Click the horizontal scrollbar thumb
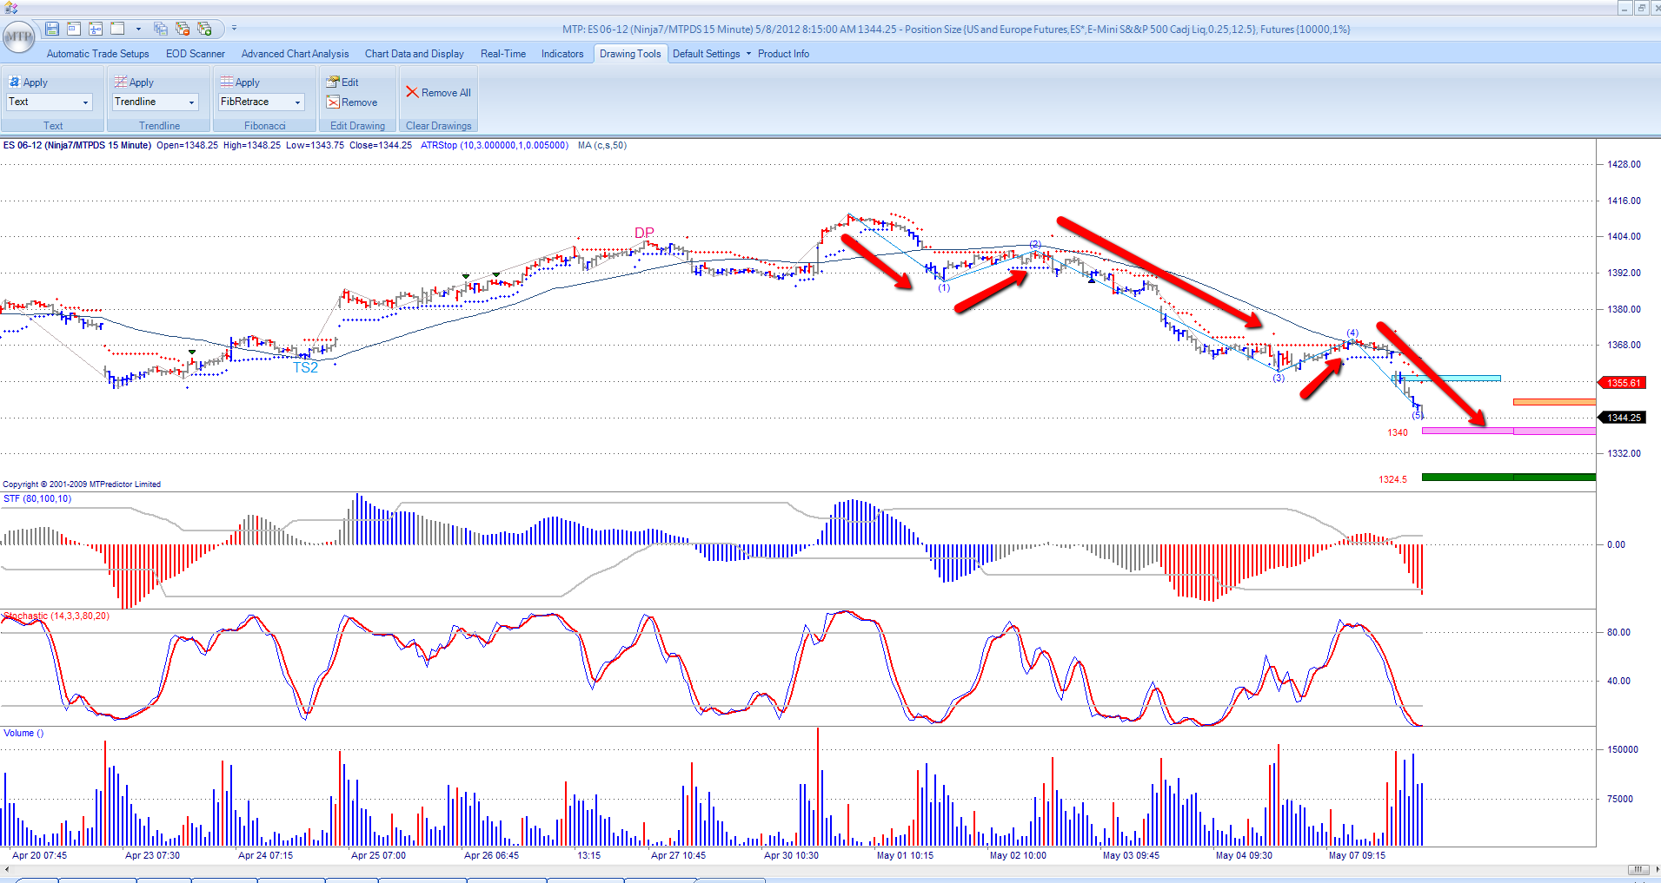 1638,869
